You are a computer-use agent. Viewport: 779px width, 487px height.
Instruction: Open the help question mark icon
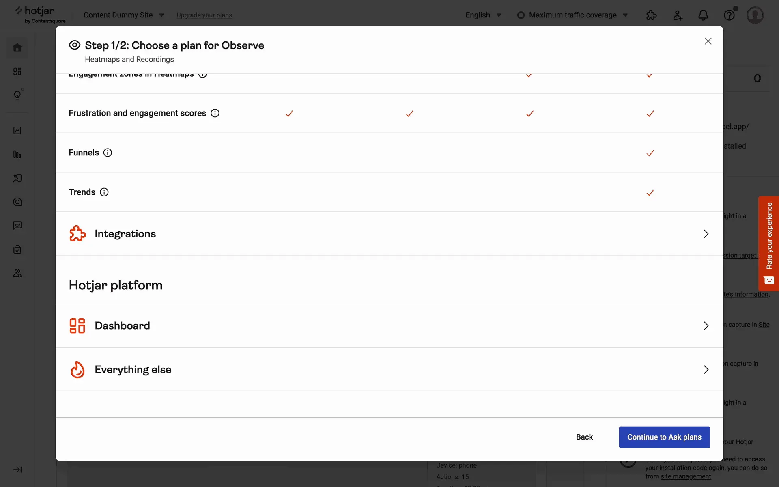point(729,15)
